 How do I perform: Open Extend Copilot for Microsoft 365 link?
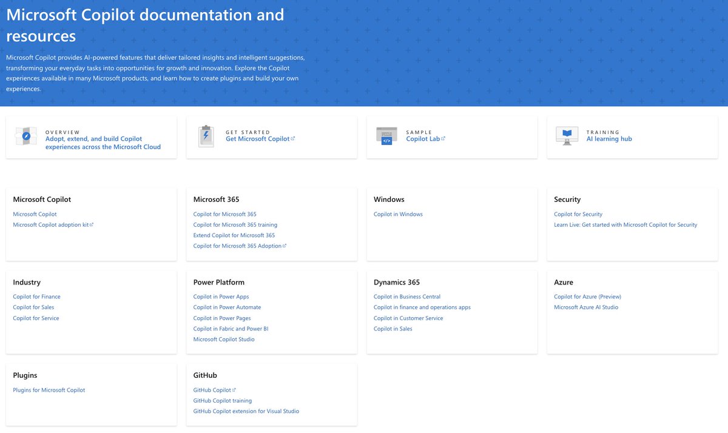click(234, 235)
